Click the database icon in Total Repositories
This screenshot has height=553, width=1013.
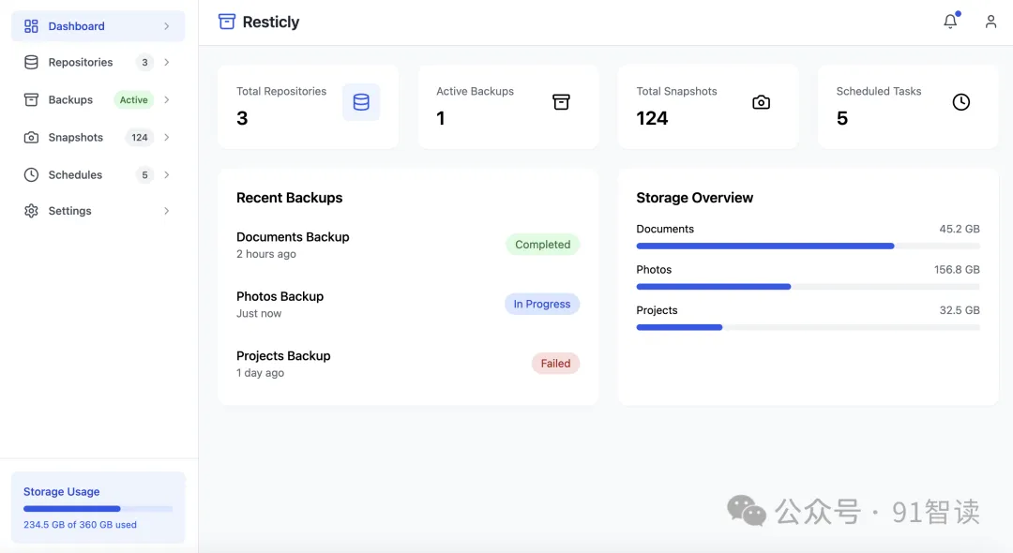point(361,102)
